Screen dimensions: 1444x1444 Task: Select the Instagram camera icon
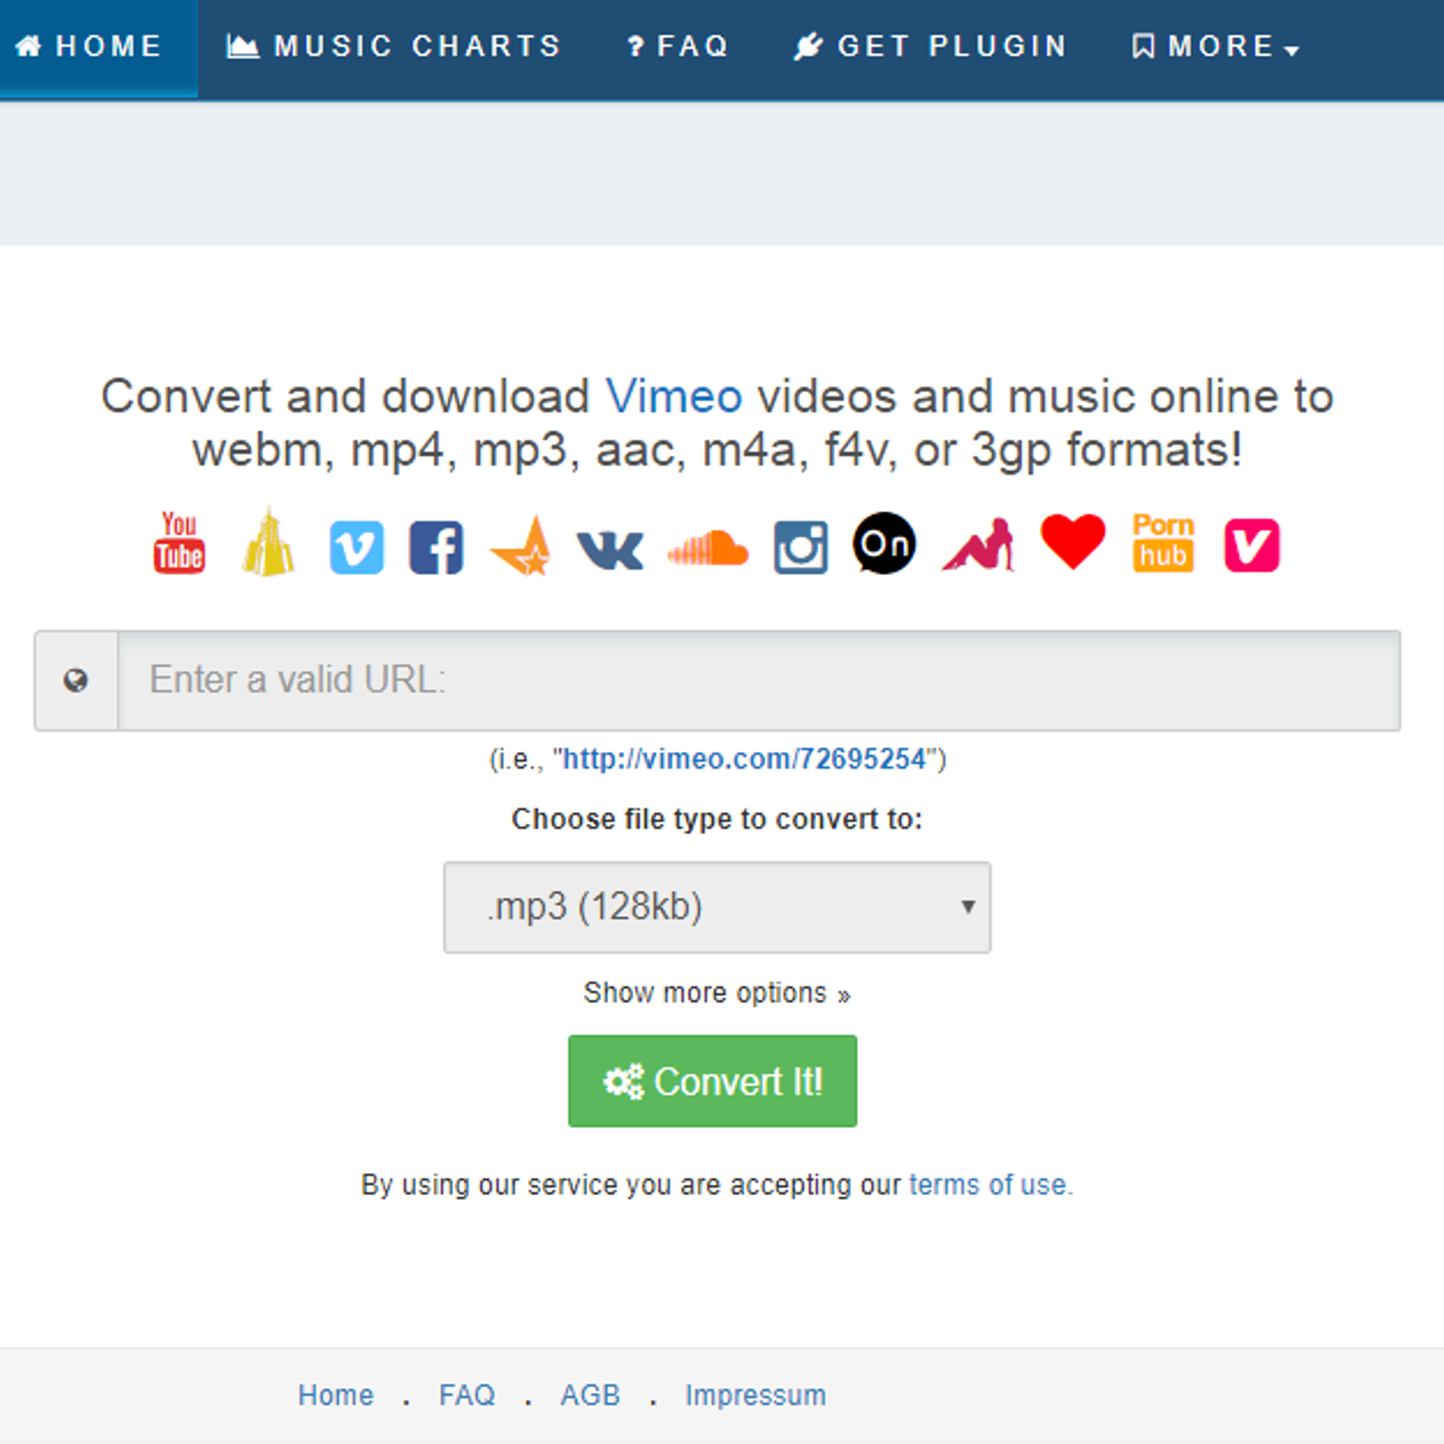pos(801,547)
